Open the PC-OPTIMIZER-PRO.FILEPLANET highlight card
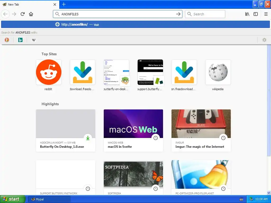 (x=201, y=178)
